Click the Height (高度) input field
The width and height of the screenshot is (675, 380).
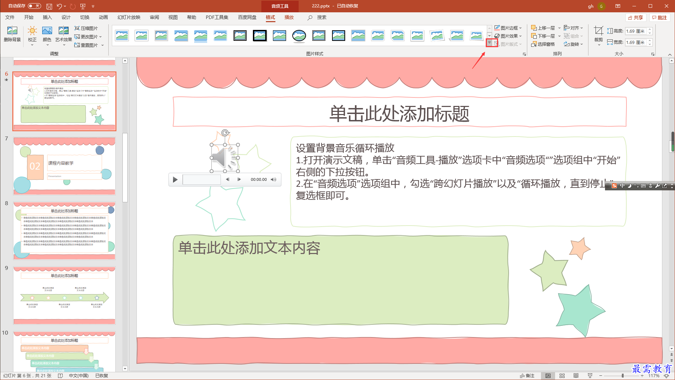[636, 31]
